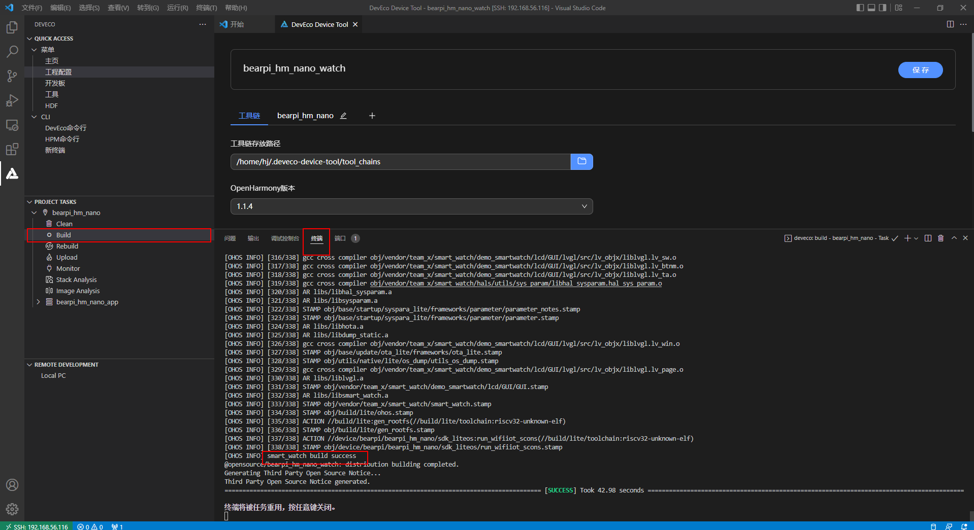Click the browse folder icon for toolchain path

[582, 162]
